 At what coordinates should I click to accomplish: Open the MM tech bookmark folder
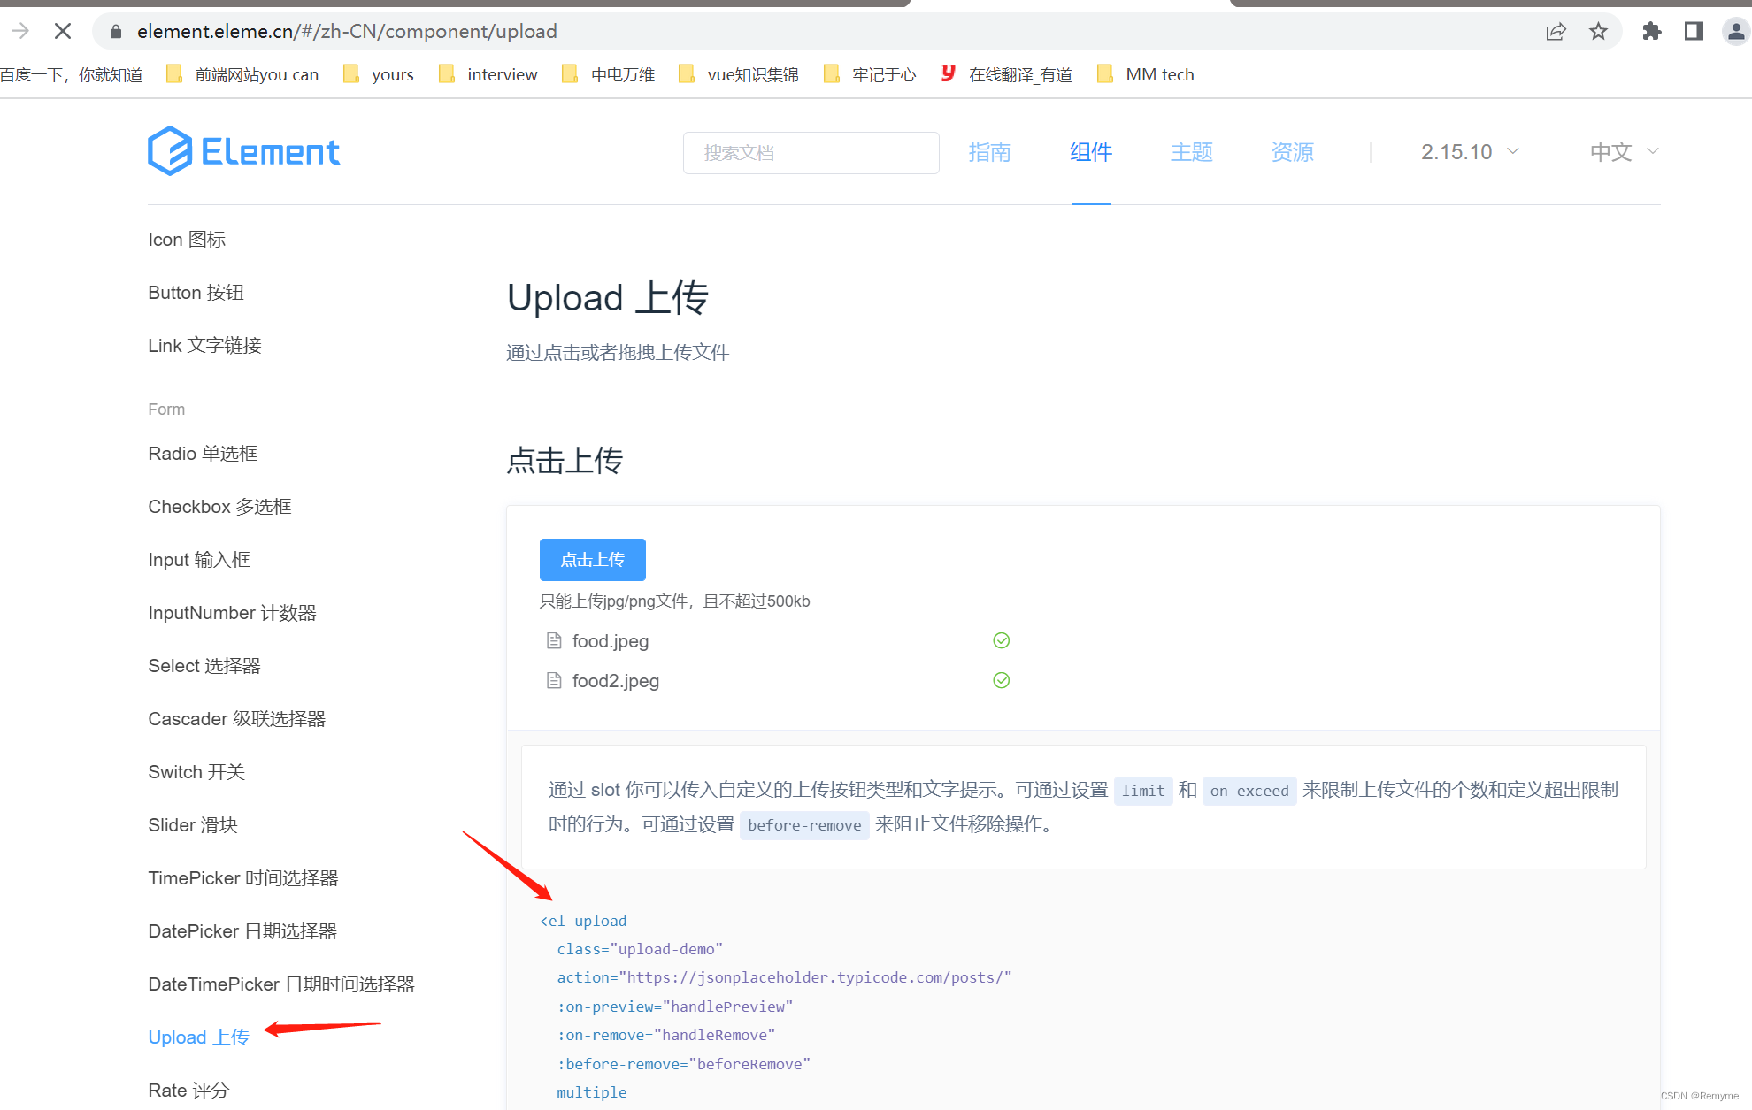(x=1146, y=74)
